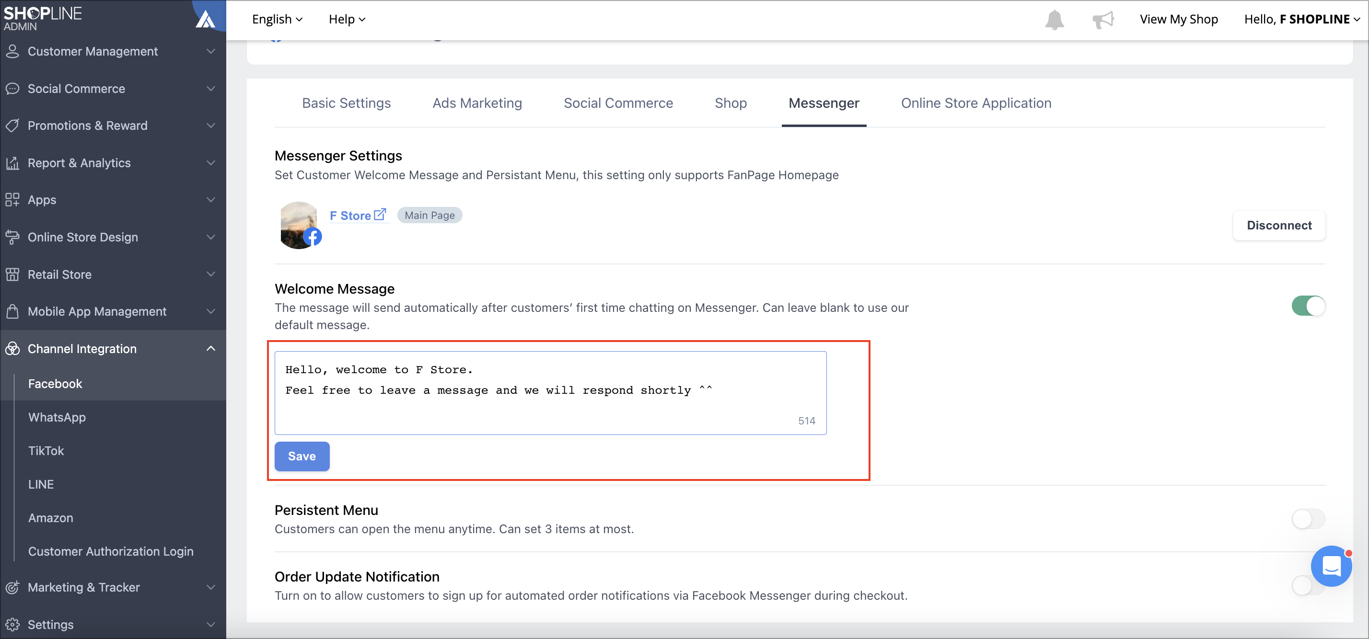Click the Shopline logo triangle icon
The height and width of the screenshot is (639, 1369).
206,20
